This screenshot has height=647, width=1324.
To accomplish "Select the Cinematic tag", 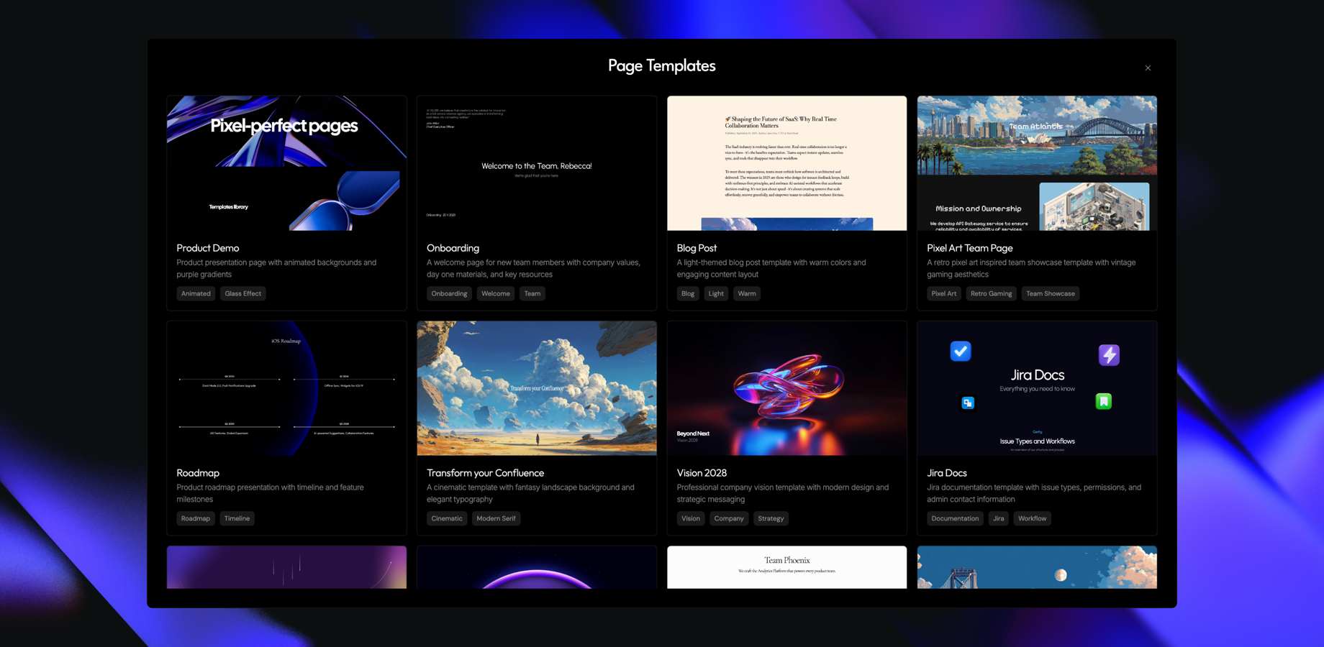I will [446, 518].
